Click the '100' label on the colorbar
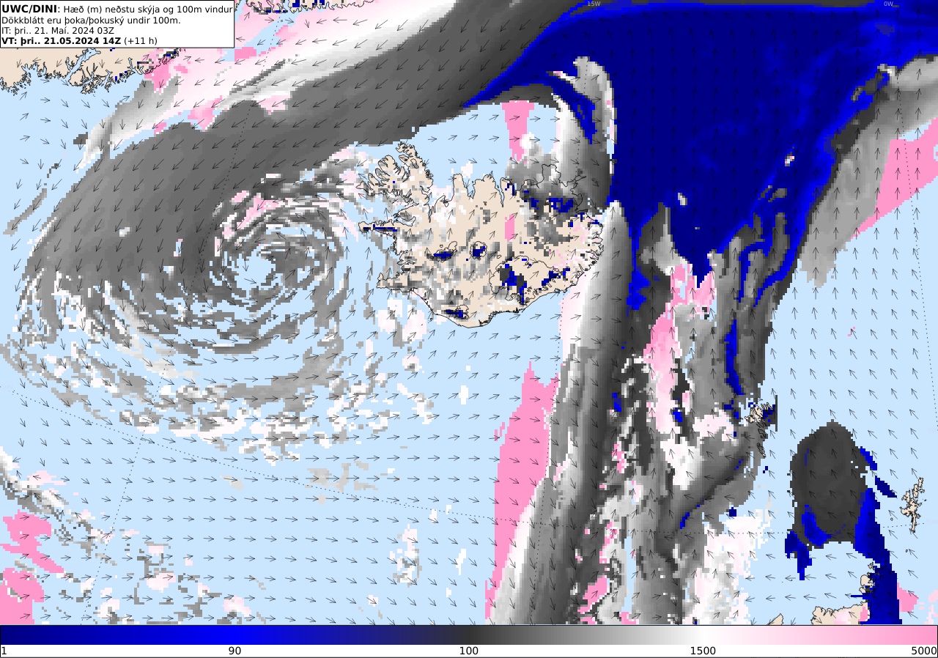Image resolution: width=938 pixels, height=658 pixels. click(x=469, y=651)
